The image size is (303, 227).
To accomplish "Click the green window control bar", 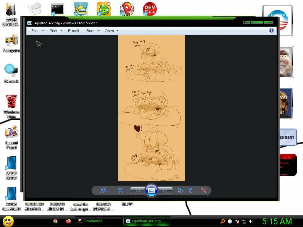I will pos(258,22).
